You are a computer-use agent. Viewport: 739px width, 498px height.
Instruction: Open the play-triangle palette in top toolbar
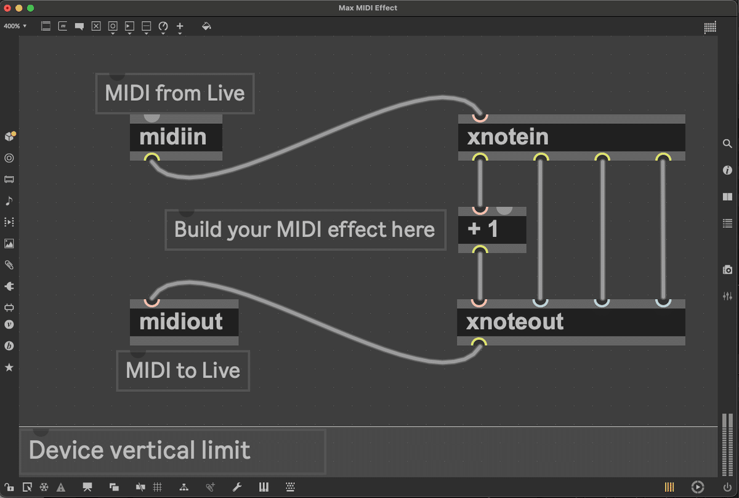point(129,27)
